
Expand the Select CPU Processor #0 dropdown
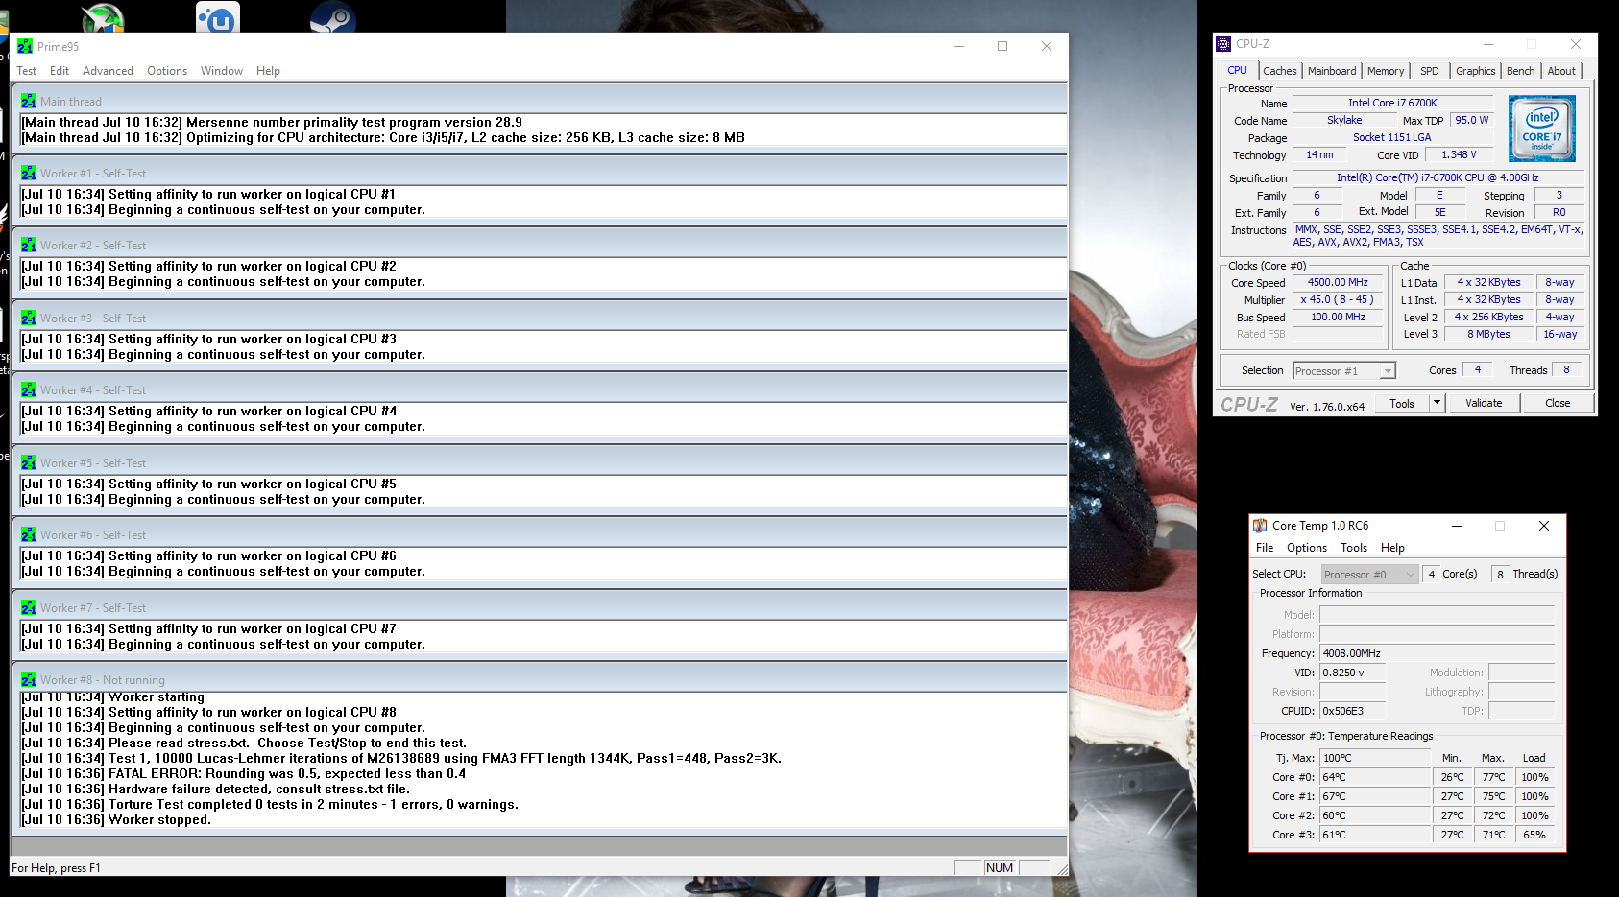point(1411,575)
